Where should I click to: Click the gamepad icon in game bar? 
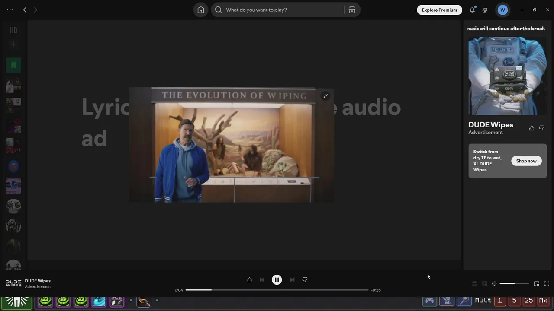(429, 301)
